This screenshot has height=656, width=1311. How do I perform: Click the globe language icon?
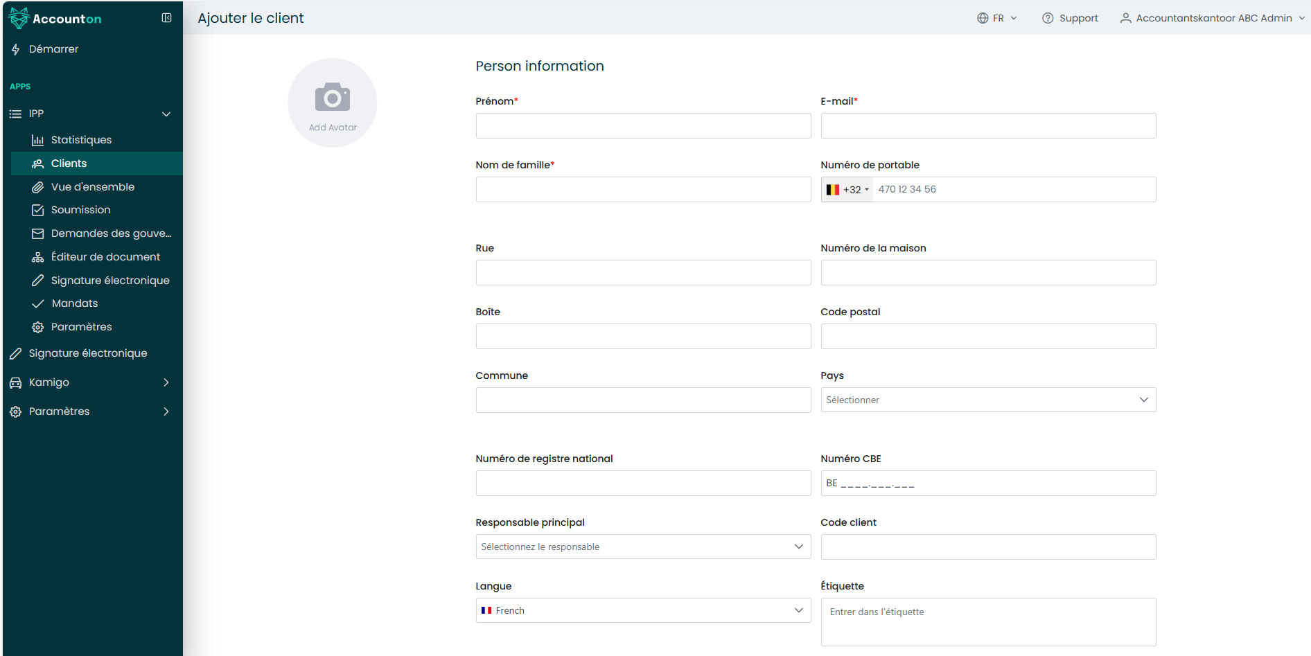(983, 18)
